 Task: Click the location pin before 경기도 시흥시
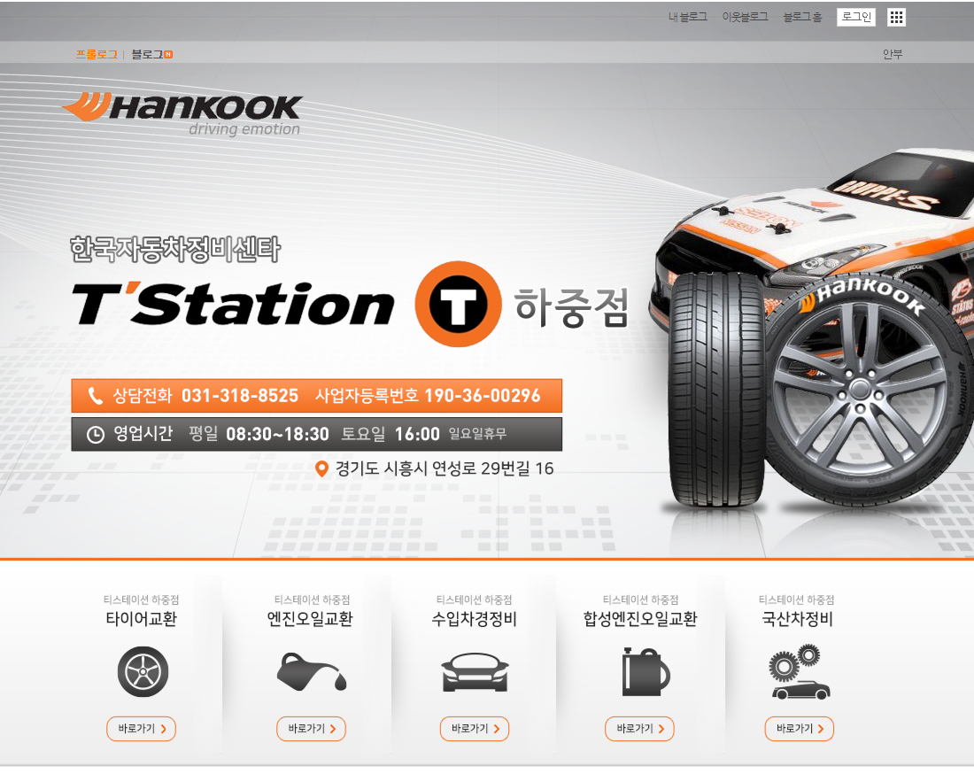(x=321, y=469)
